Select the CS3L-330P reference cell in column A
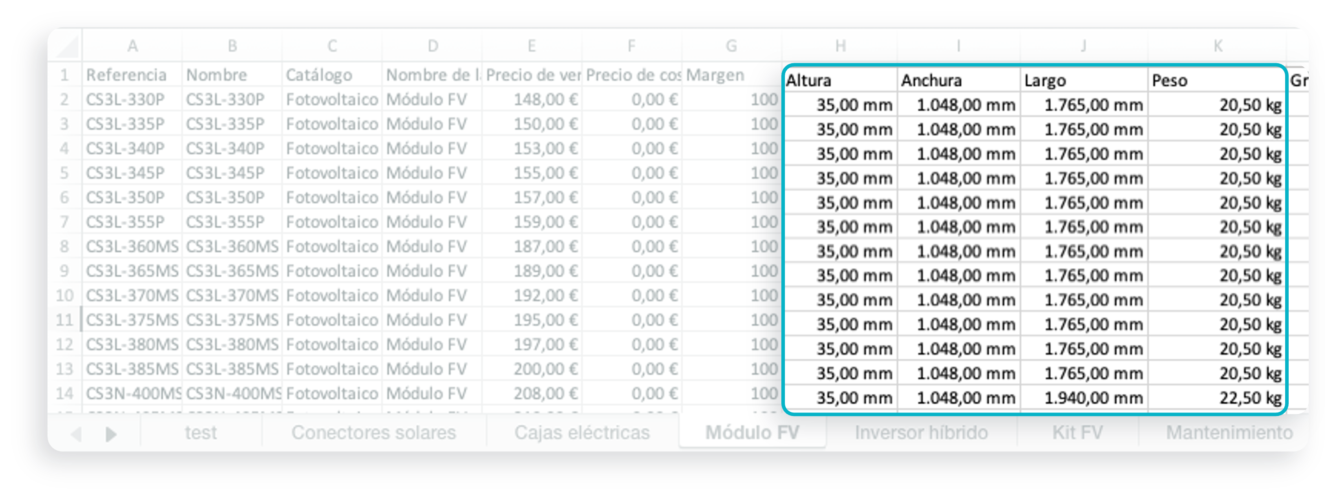The height and width of the screenshot is (498, 1335). 132,100
